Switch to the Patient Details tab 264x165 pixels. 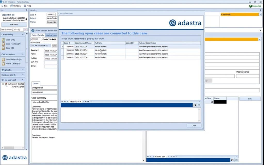(37, 35)
